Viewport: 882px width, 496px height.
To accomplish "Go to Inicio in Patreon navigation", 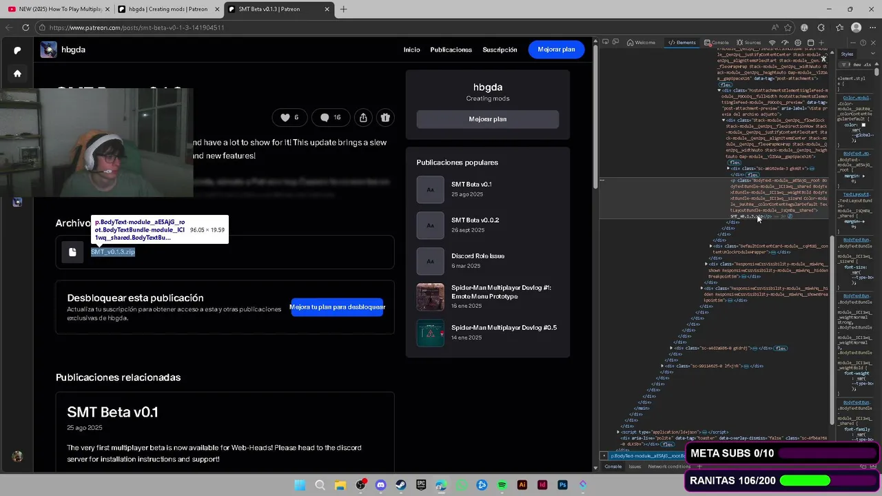I will pos(411,50).
